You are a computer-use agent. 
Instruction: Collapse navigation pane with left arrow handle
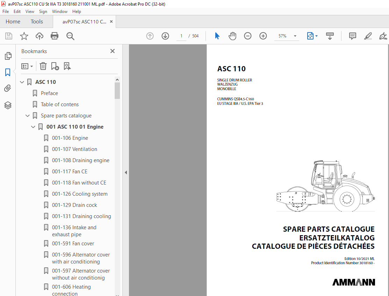(x=126, y=172)
